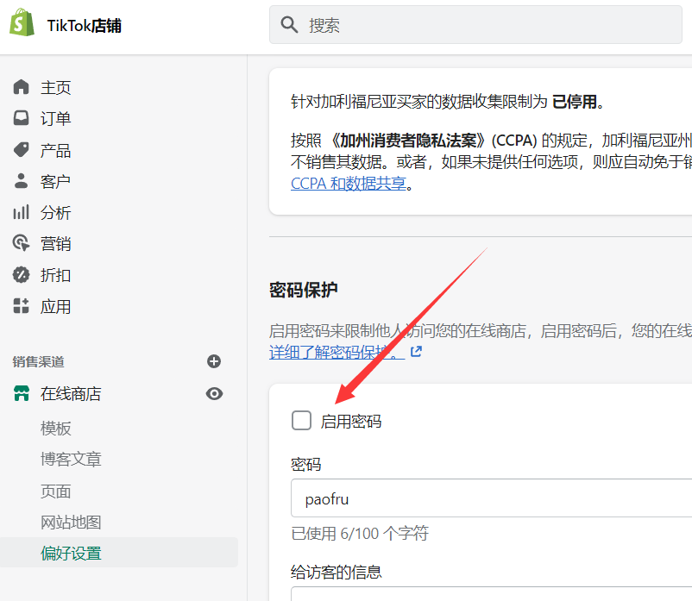Viewport: 692px width, 601px height.
Task: Select 偏好设置 under 在线商店
Action: 71,553
